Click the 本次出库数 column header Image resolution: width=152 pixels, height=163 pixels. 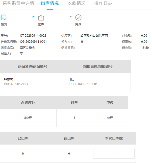[x=114, y=138]
